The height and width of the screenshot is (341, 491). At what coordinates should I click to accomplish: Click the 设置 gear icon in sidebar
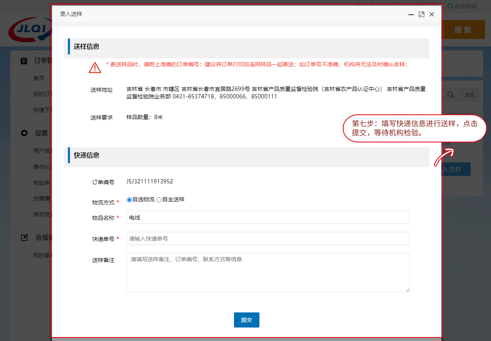pyautogui.click(x=24, y=133)
